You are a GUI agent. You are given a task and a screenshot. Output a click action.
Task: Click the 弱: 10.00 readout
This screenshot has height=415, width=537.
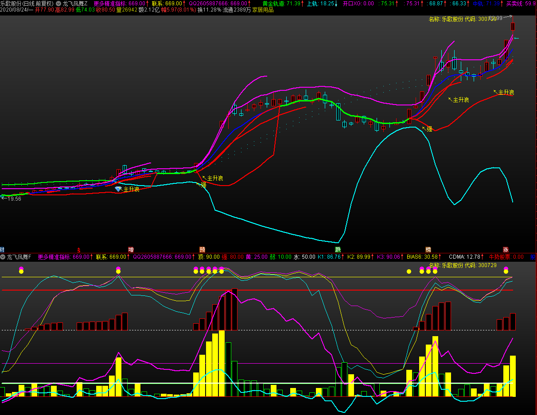pos(280,257)
